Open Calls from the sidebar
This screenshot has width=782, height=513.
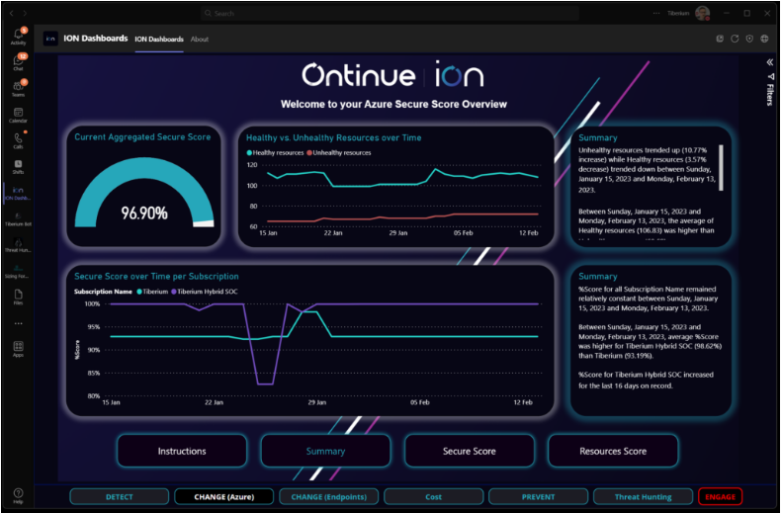(x=19, y=140)
